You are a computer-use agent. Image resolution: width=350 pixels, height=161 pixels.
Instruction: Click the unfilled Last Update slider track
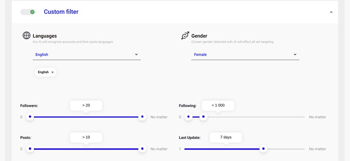pos(286,149)
